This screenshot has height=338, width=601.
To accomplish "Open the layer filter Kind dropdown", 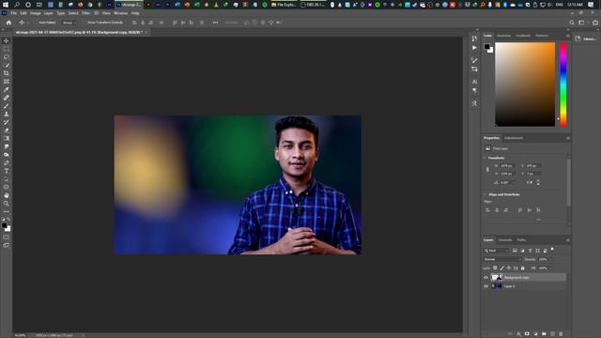I will click(x=496, y=251).
